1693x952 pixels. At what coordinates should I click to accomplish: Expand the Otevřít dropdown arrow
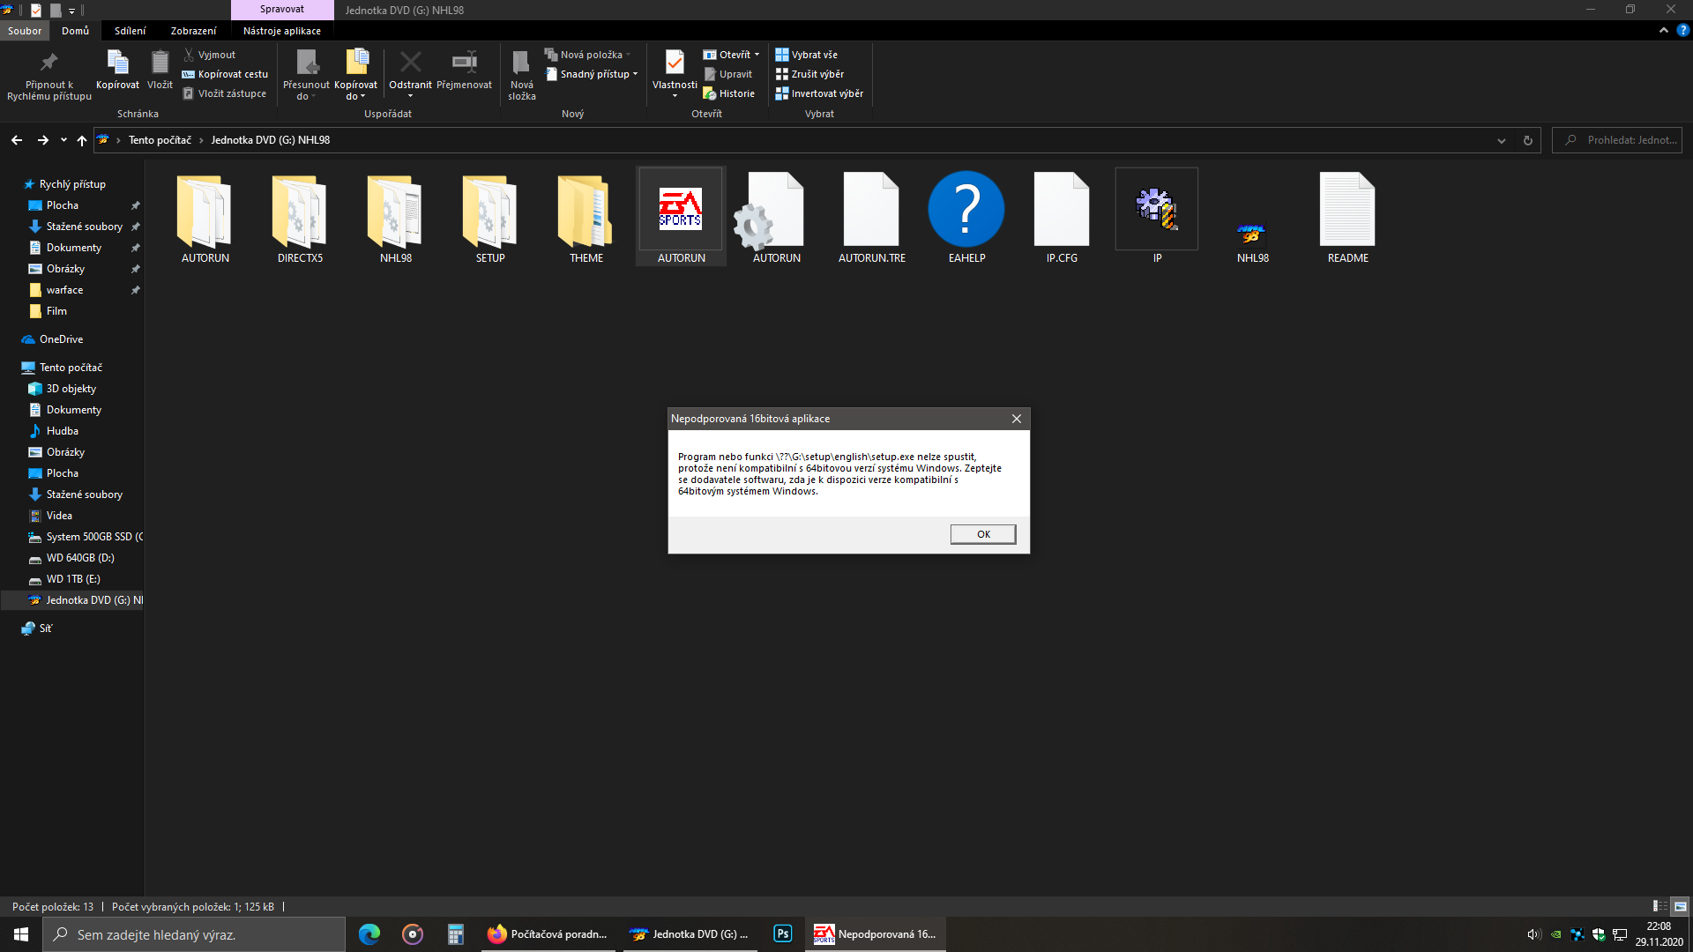pyautogui.click(x=757, y=55)
